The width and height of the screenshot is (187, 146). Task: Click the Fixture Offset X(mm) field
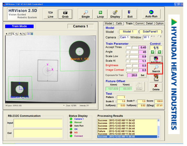(112, 89)
